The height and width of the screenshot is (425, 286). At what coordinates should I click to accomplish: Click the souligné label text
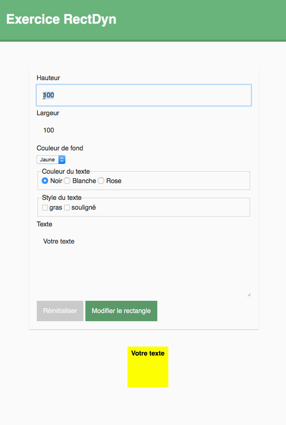click(83, 208)
